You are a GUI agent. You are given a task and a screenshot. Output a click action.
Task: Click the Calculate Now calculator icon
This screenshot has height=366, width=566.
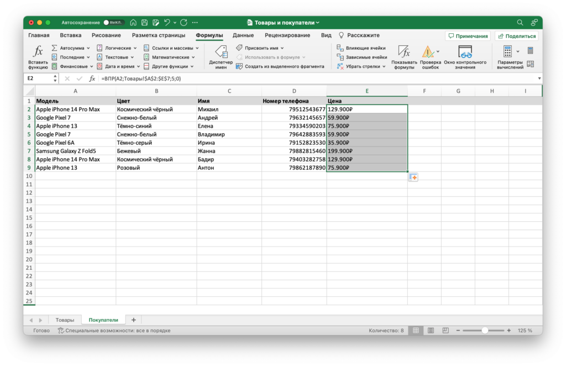530,50
